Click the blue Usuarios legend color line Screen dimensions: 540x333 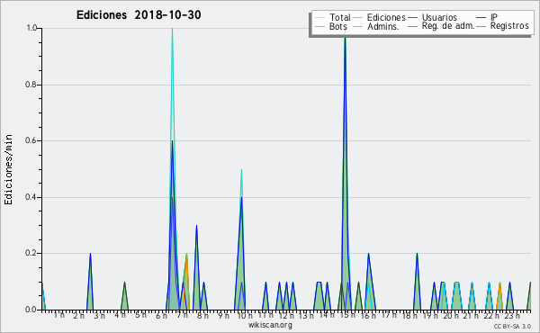pyautogui.click(x=412, y=18)
